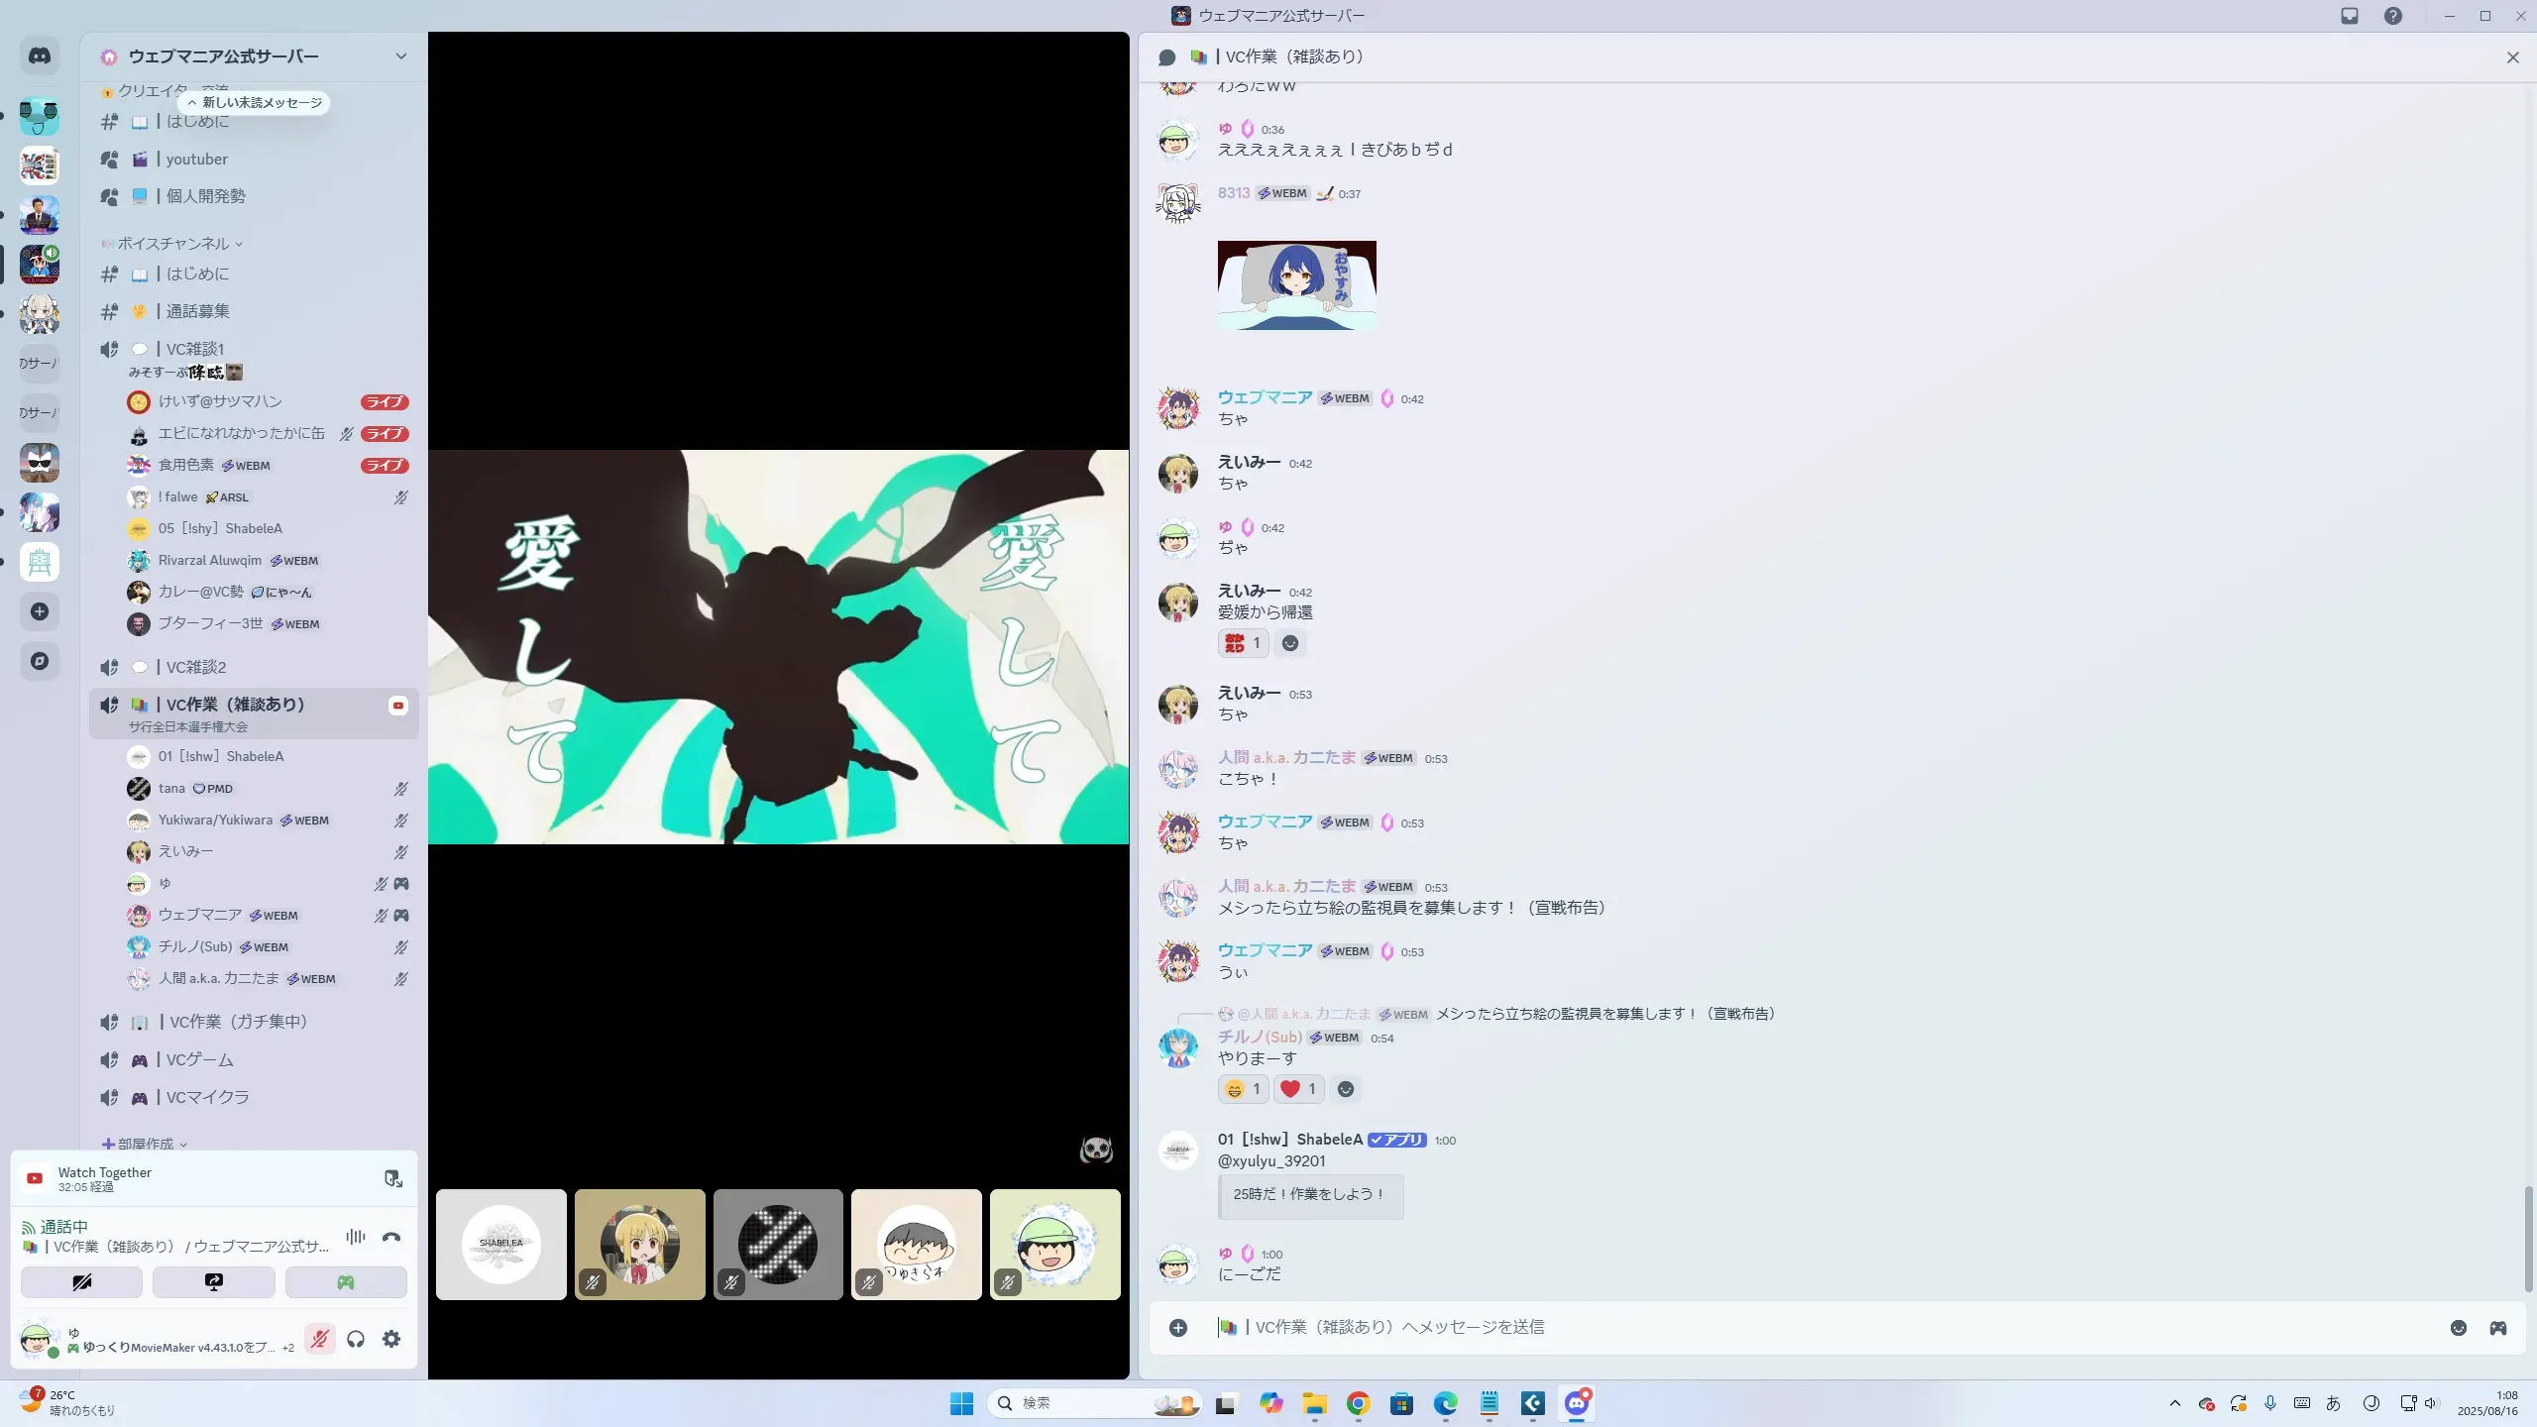
Task: Expand the server name dropdown menu
Action: pyautogui.click(x=400, y=56)
